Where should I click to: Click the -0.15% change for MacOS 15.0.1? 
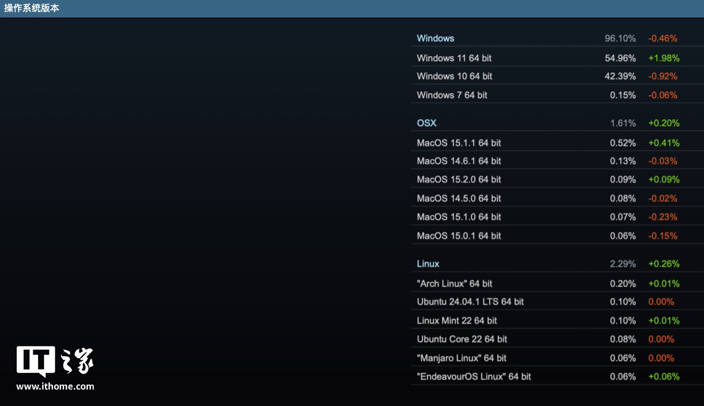click(663, 236)
